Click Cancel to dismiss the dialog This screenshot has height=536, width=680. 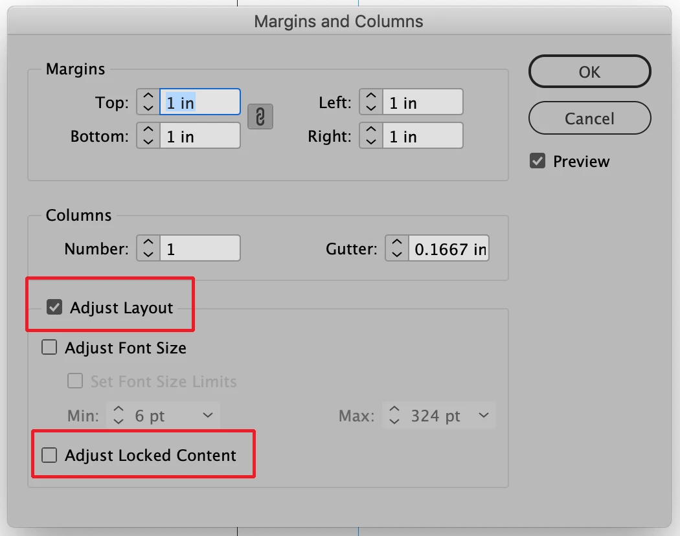point(589,118)
